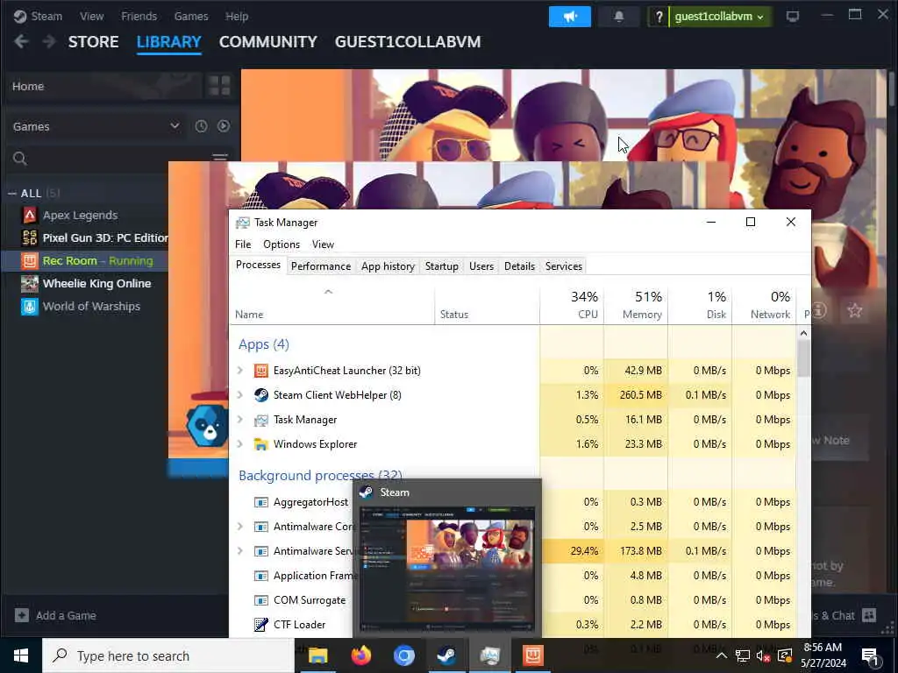
Task: Collapse the ALL games category
Action: pyautogui.click(x=11, y=194)
